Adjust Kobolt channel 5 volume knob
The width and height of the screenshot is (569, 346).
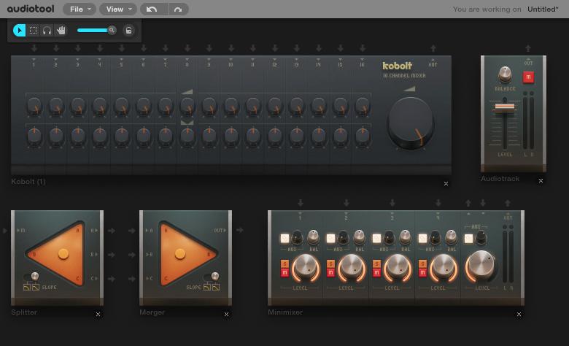[x=122, y=106]
